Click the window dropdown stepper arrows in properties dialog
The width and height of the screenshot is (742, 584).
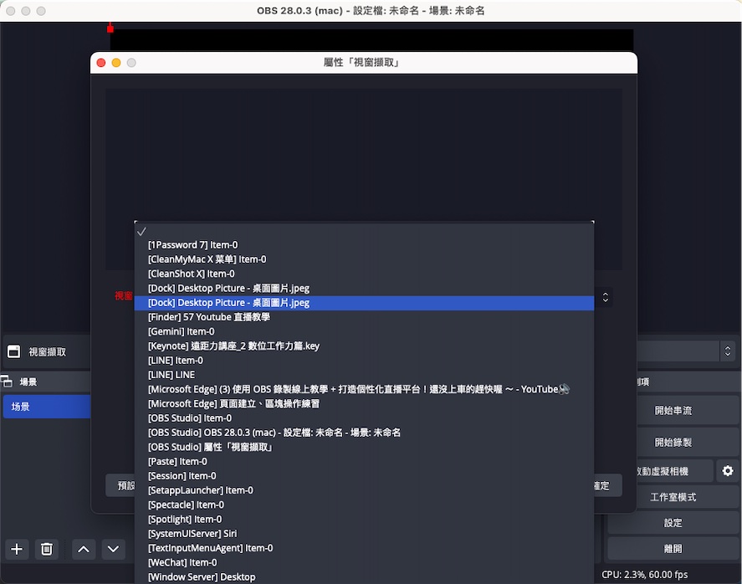(606, 297)
